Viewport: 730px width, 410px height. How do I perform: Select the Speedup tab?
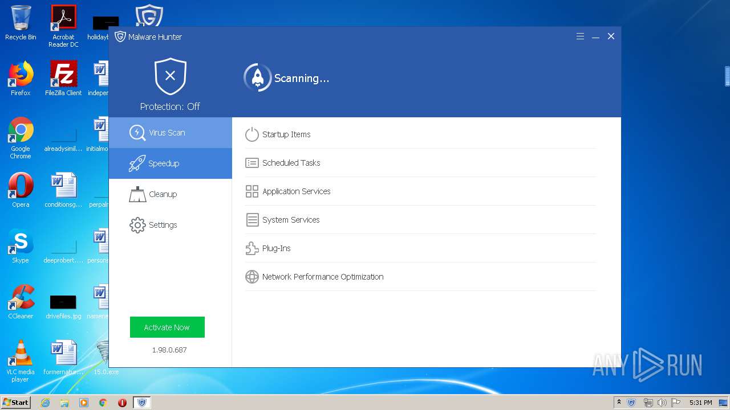pyautogui.click(x=170, y=163)
